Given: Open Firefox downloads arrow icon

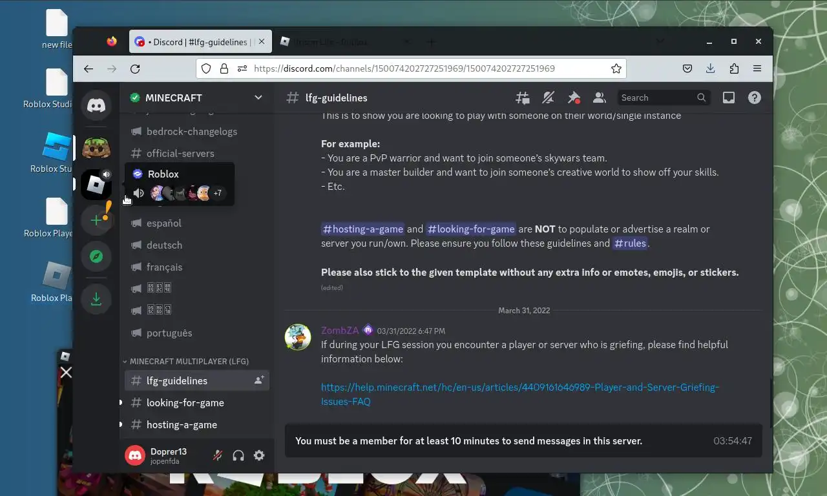Looking at the screenshot, I should click(711, 68).
